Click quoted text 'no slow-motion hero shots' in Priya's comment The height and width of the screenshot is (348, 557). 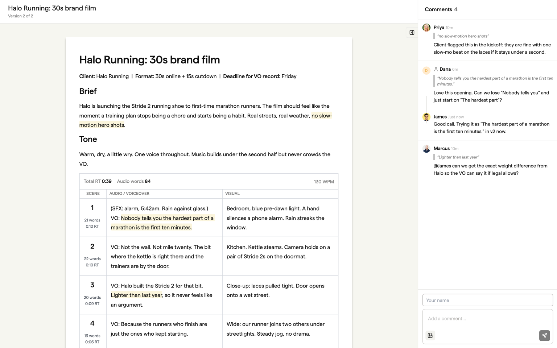(x=463, y=36)
